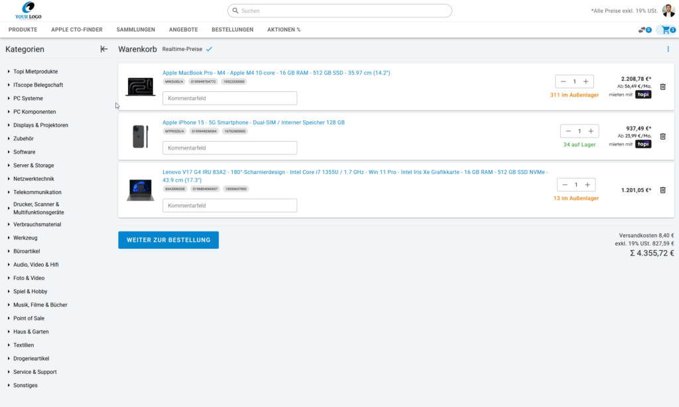The height and width of the screenshot is (407, 679).
Task: Select the Büroartikel category
Action: 27,251
